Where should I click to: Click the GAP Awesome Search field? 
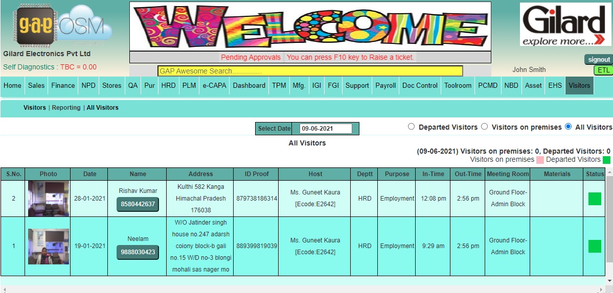[x=310, y=71]
